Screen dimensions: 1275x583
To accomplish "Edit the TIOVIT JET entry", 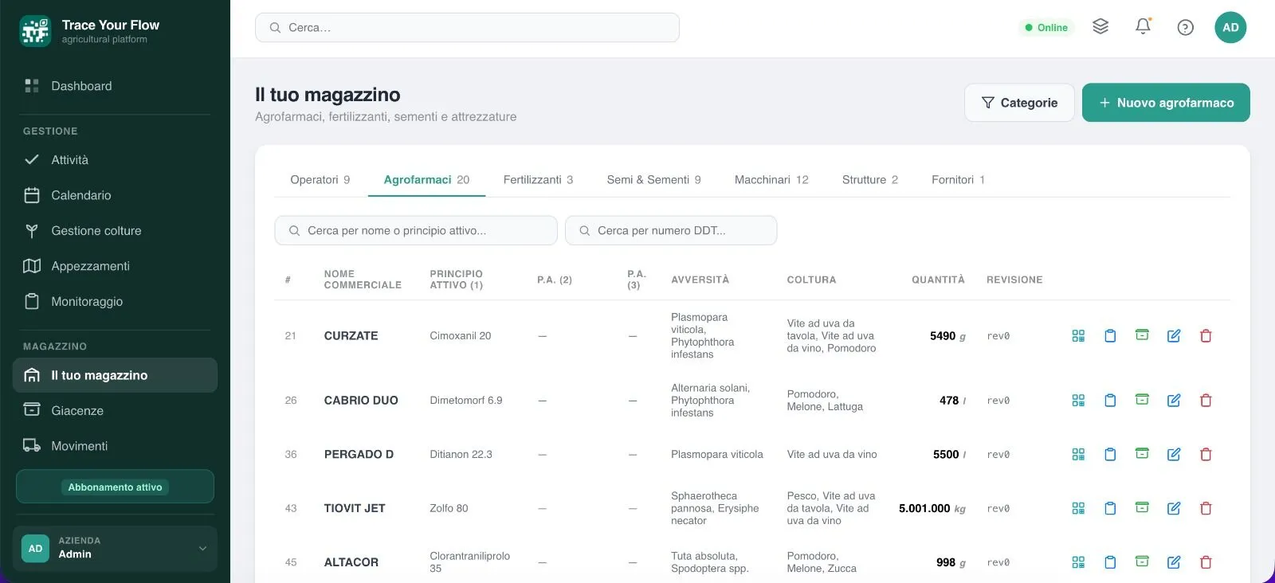I will coord(1174,508).
